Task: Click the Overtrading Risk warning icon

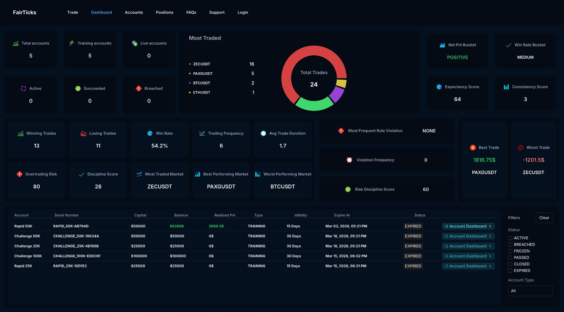Action: tap(19, 174)
